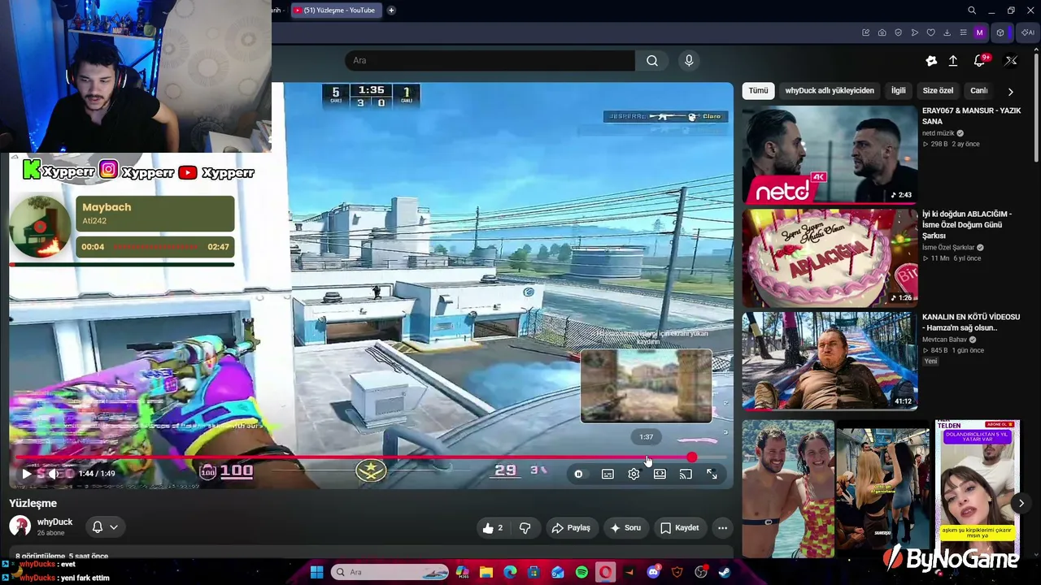Bookmark this page with the heart icon
Viewport: 1041px width, 585px height.
[931, 32]
